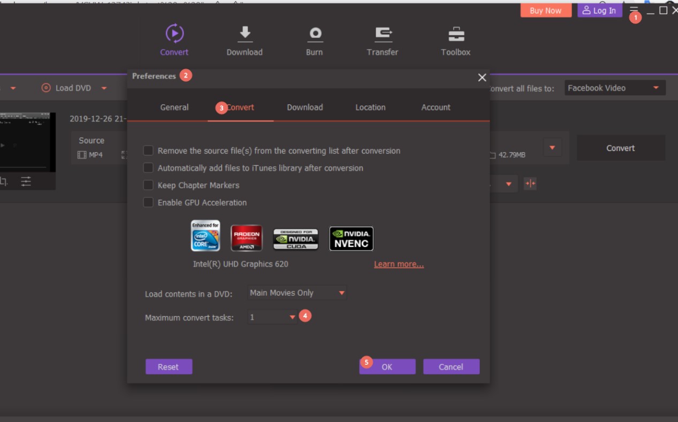Click the NVIDIA NVENC logo
The width and height of the screenshot is (678, 422).
point(351,239)
